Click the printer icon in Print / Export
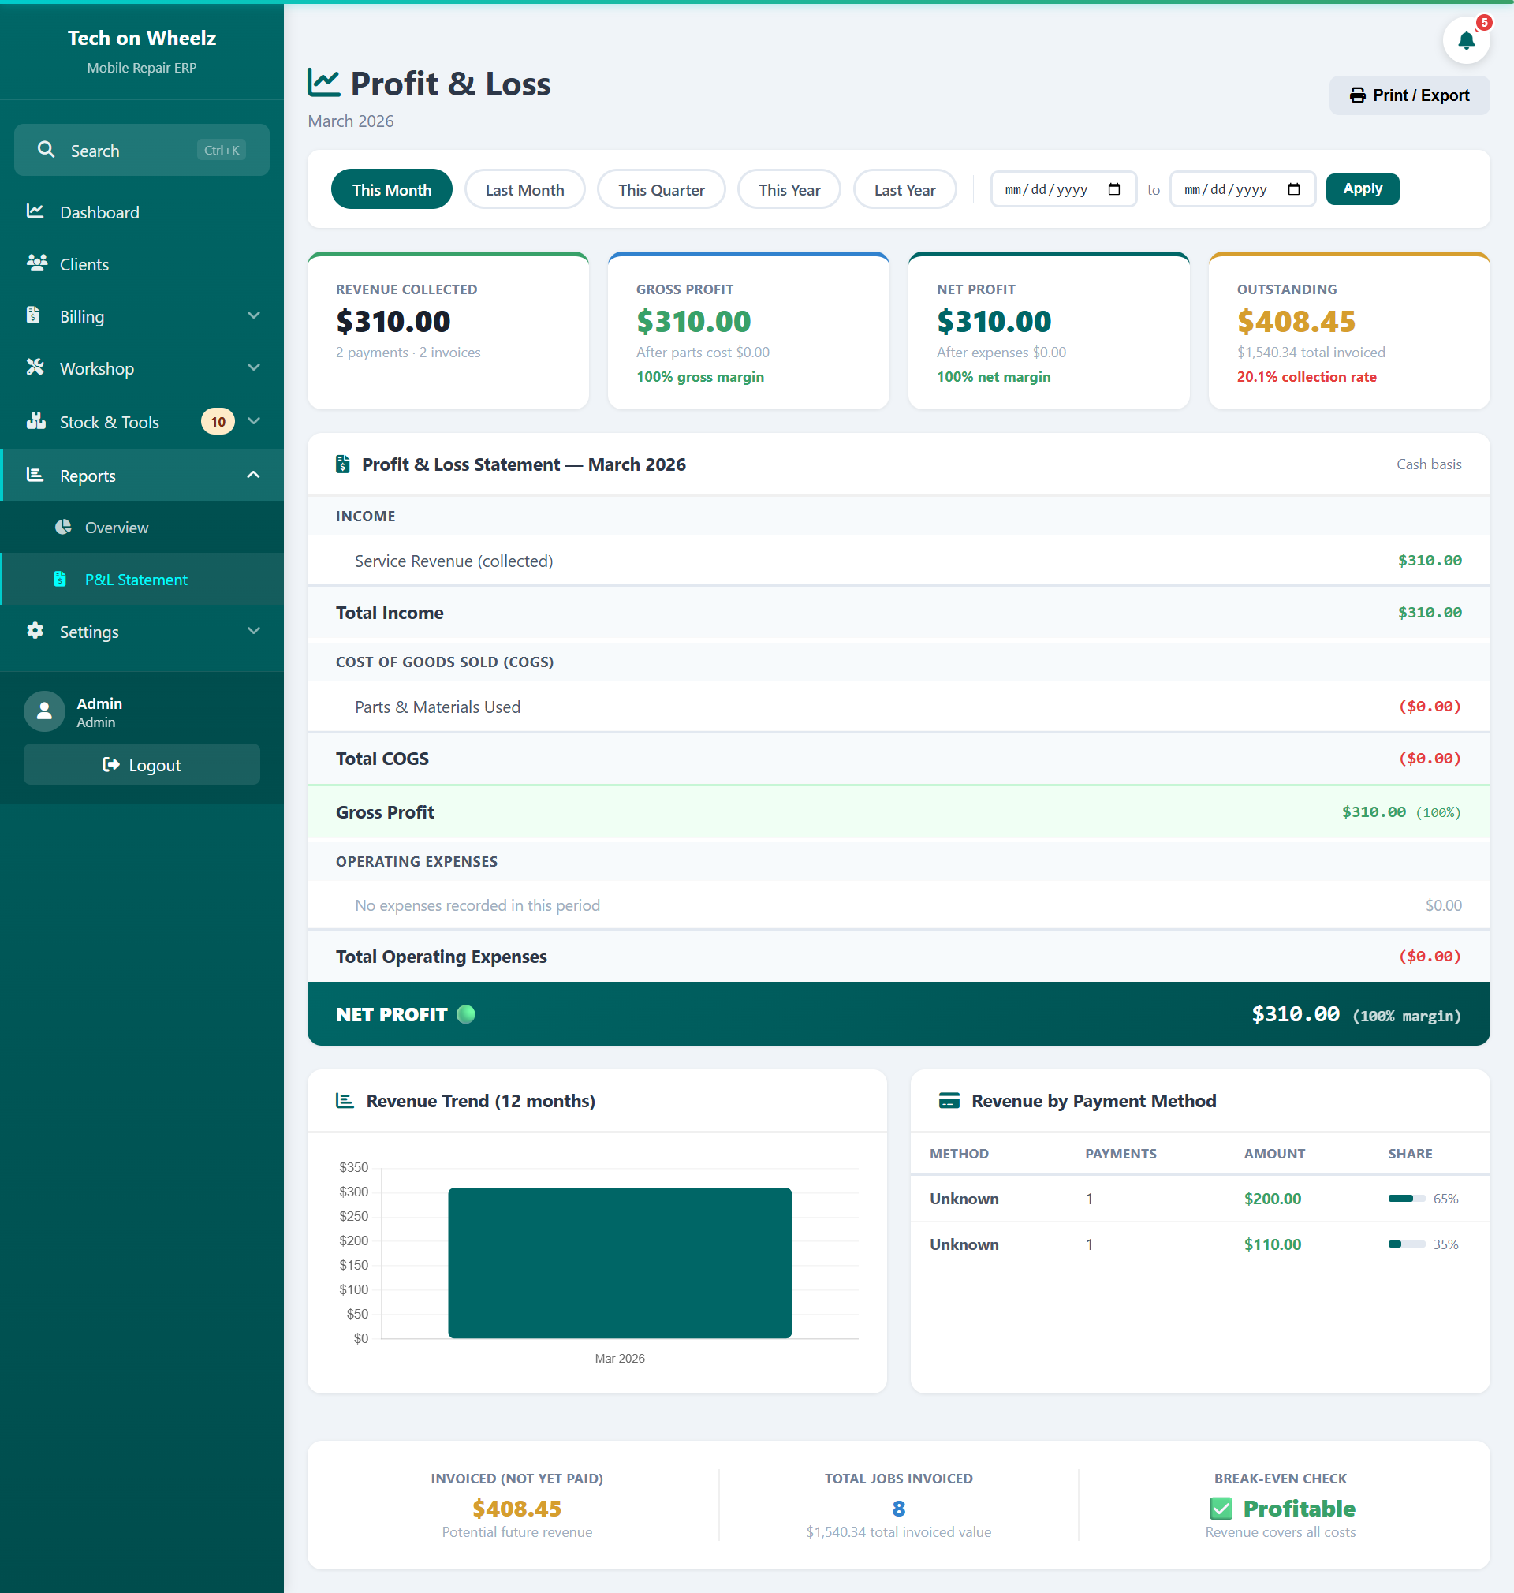Screen dimensions: 1514x1593 (x=1357, y=95)
